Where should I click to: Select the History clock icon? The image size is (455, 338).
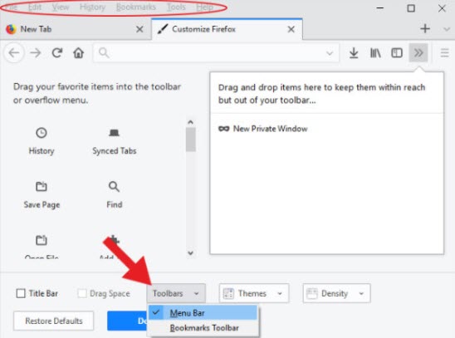click(42, 133)
